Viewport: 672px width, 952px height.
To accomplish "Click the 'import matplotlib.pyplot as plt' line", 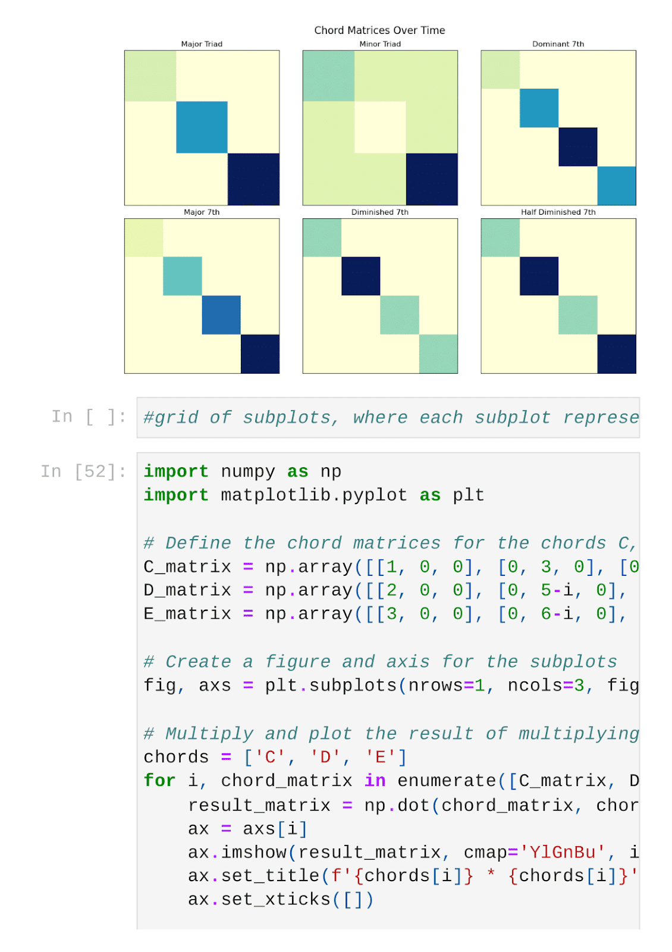I will point(314,495).
